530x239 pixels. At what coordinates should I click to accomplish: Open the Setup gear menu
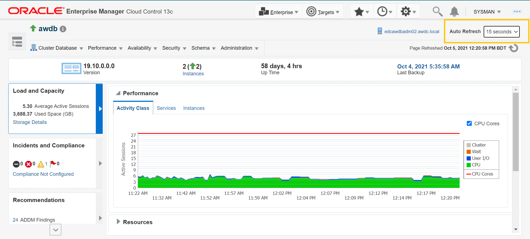[x=408, y=12]
